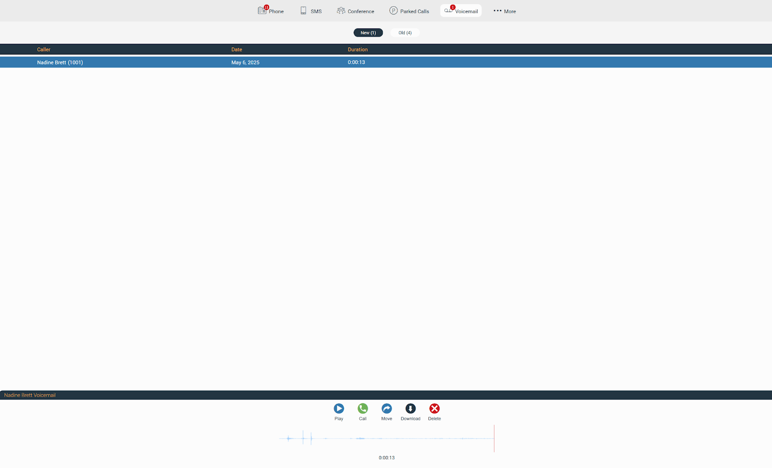Show the Old voicemails list
Viewport: 772px width, 468px height.
click(405, 32)
